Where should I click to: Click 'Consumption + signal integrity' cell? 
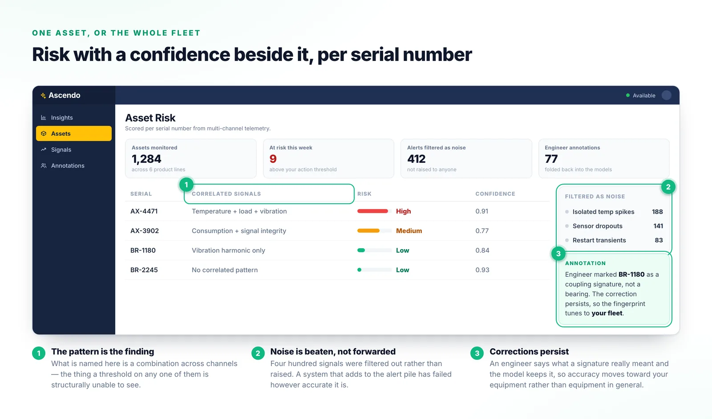[x=239, y=231]
